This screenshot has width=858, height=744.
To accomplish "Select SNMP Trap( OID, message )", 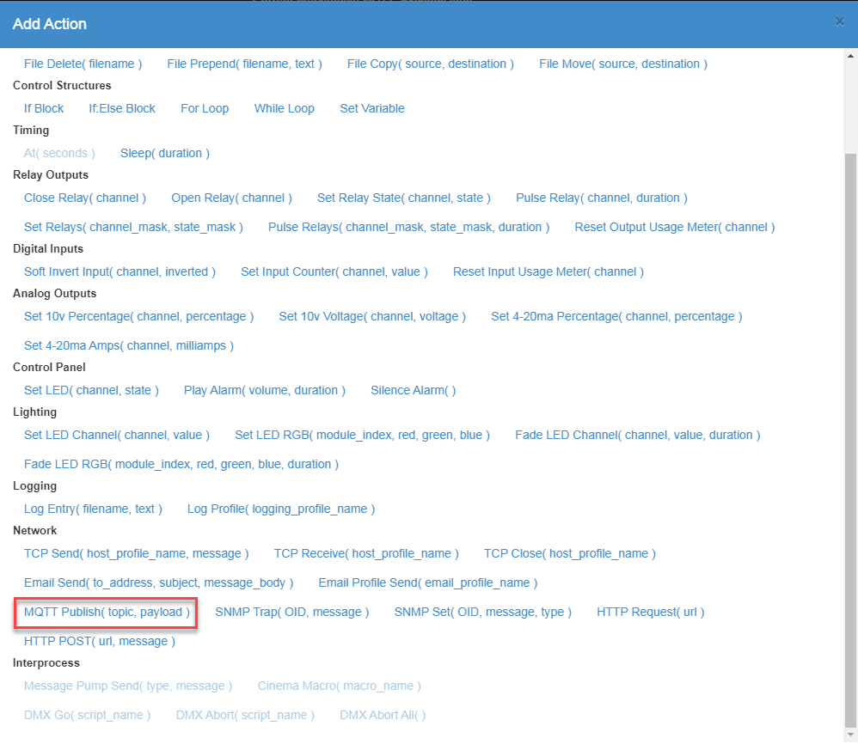I will [x=291, y=613].
